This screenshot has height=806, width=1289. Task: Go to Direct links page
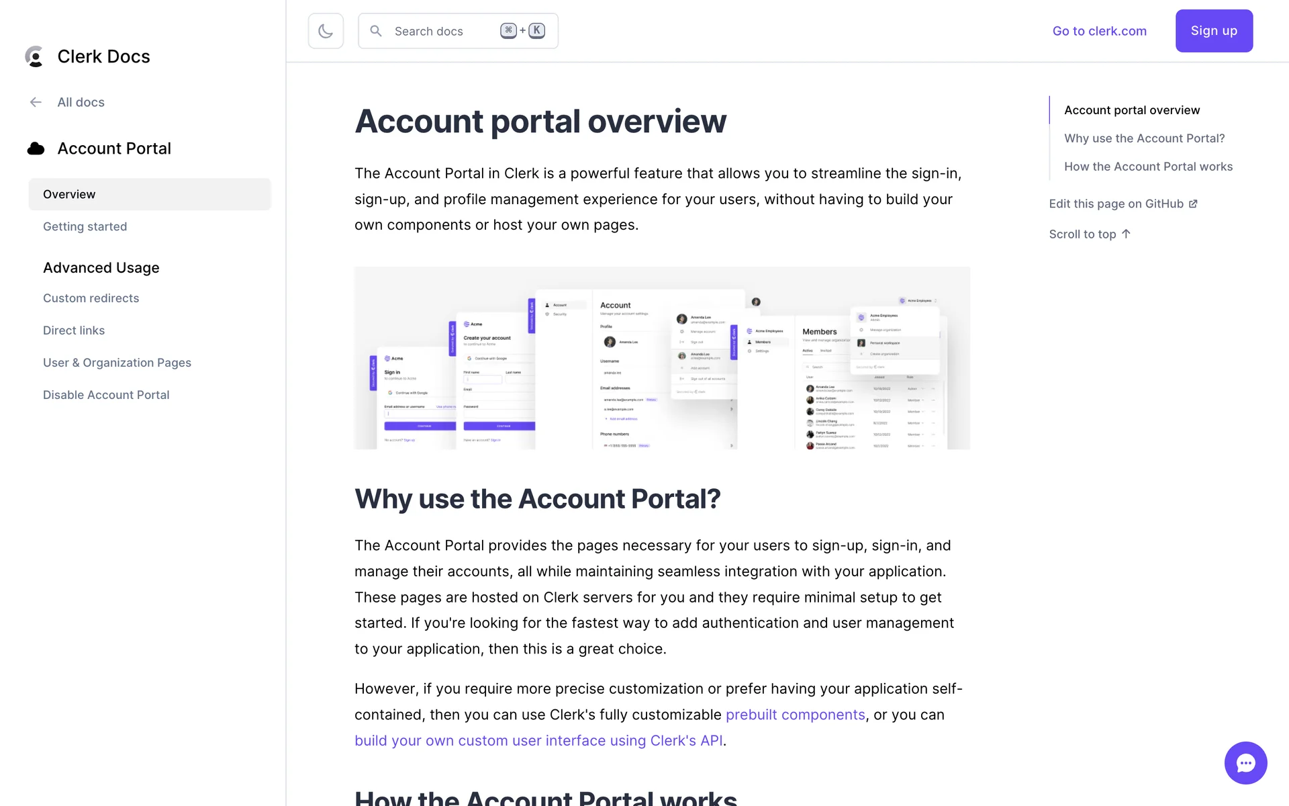tap(74, 330)
